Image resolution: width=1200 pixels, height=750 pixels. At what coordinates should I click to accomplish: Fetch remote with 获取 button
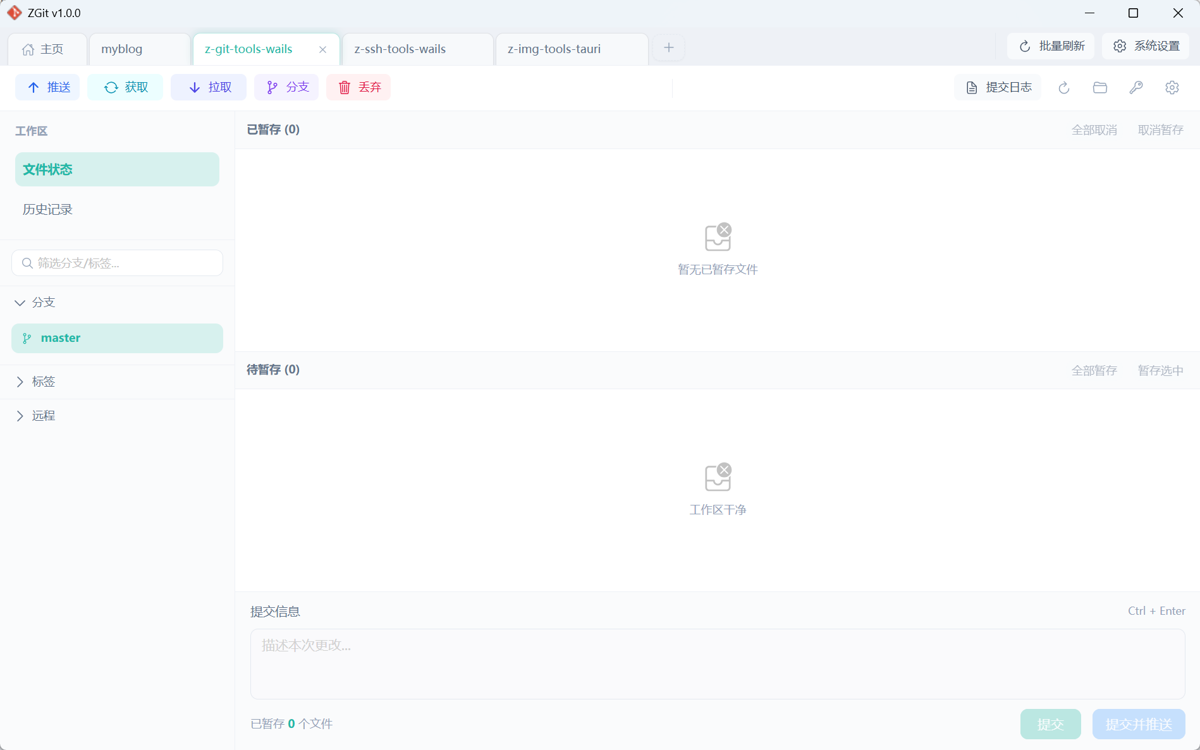point(125,87)
